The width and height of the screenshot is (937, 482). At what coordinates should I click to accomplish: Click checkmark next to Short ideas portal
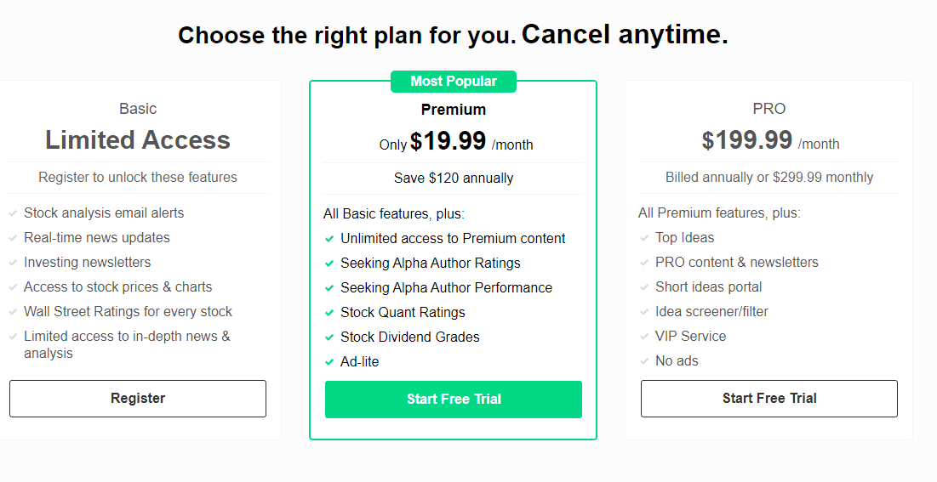pos(644,287)
